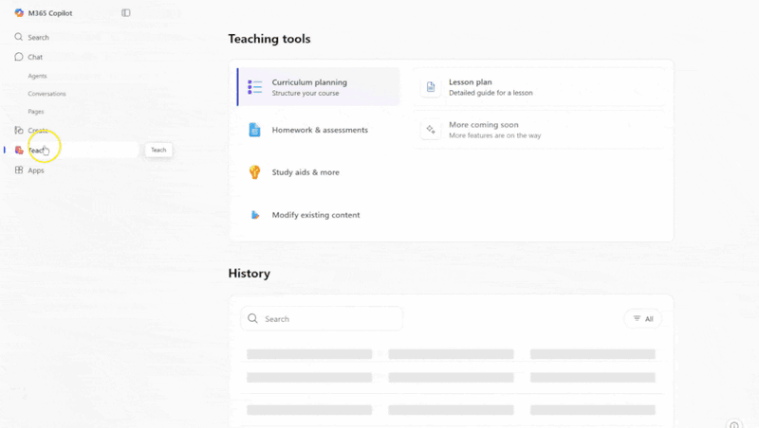
Task: Click the More coming soon sparkle icon
Action: pos(431,130)
